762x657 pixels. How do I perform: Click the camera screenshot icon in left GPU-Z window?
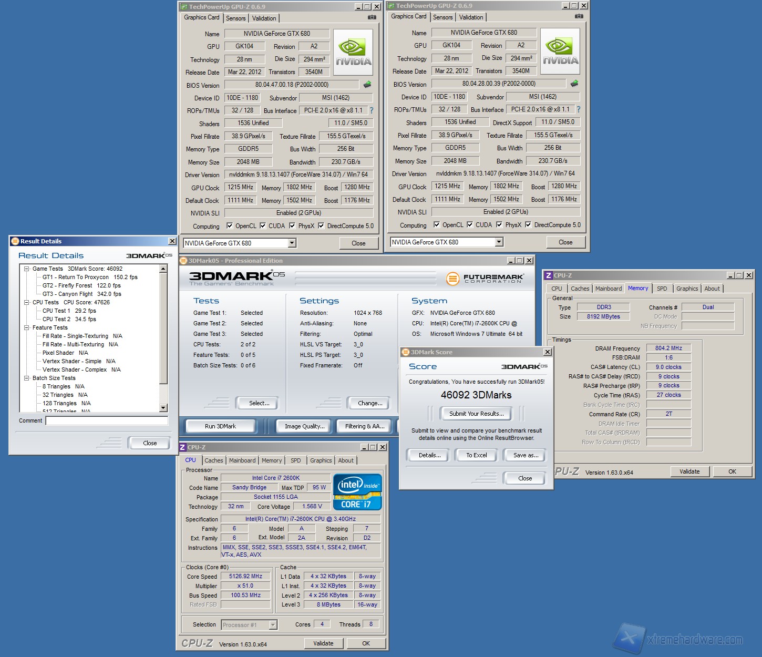[372, 17]
